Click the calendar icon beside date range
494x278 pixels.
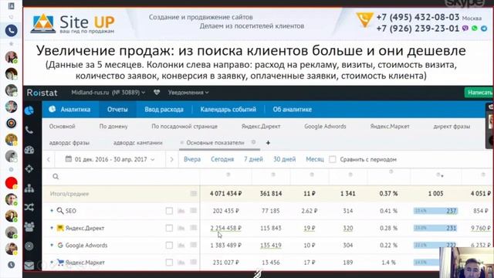click(69, 159)
